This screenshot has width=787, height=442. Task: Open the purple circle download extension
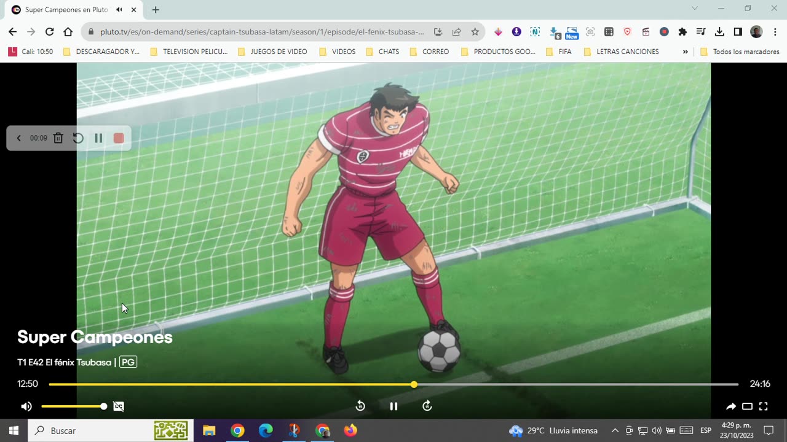516,32
